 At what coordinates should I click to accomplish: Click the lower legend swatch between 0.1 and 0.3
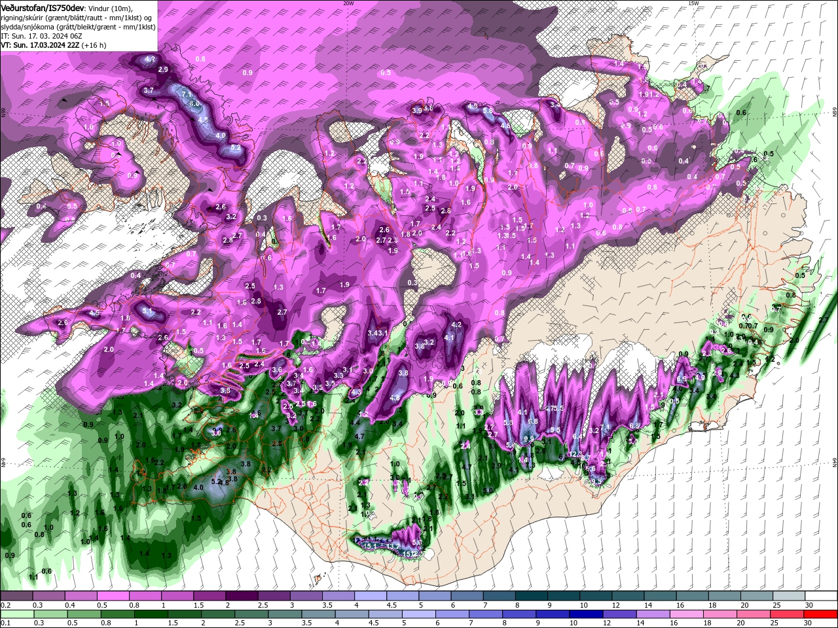(x=17, y=614)
